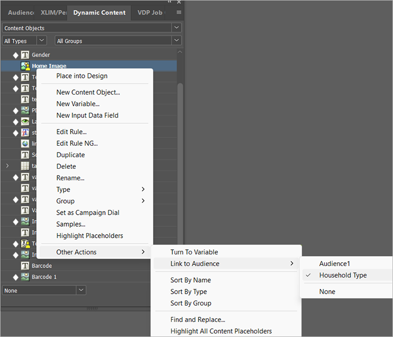
Task: Choose Sort By Name
Action: (190, 280)
